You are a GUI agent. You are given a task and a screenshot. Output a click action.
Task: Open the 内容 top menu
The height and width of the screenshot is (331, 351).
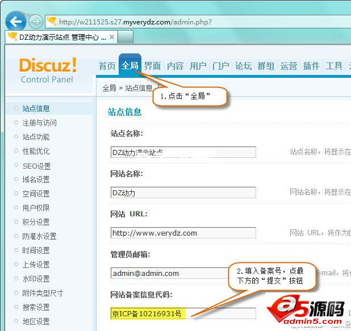[x=175, y=66]
